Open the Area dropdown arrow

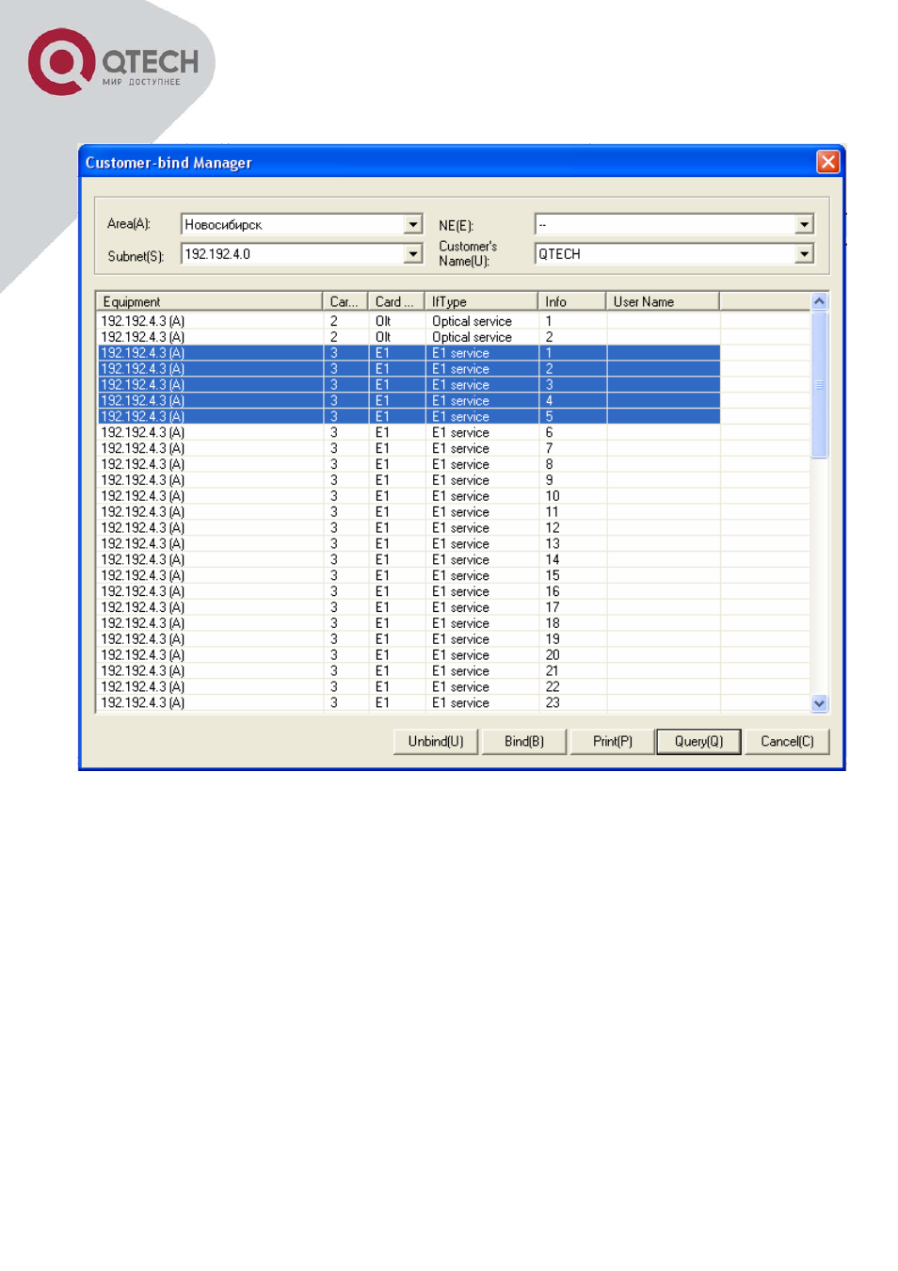coord(413,224)
